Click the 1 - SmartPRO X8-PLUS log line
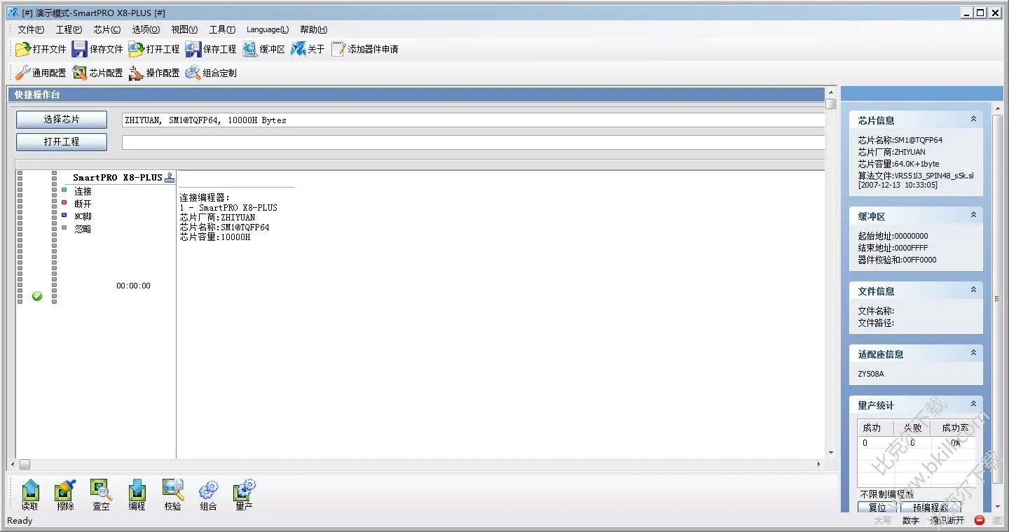Screen dimensions: 1009x532 pos(228,208)
